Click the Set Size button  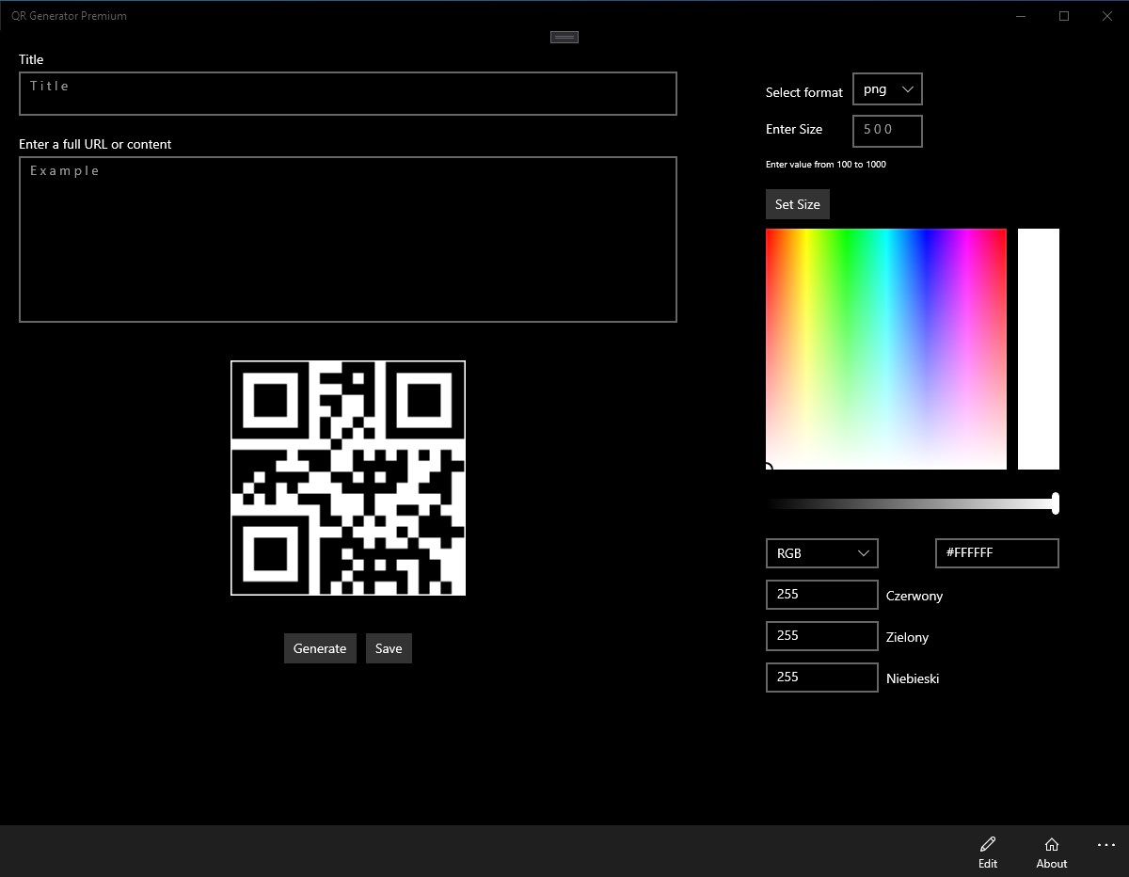tap(798, 204)
